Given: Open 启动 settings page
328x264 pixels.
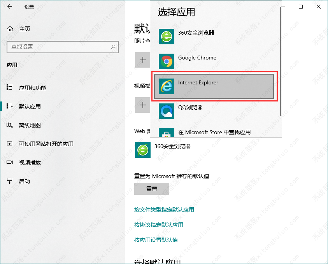Looking at the screenshot, I should point(25,181).
